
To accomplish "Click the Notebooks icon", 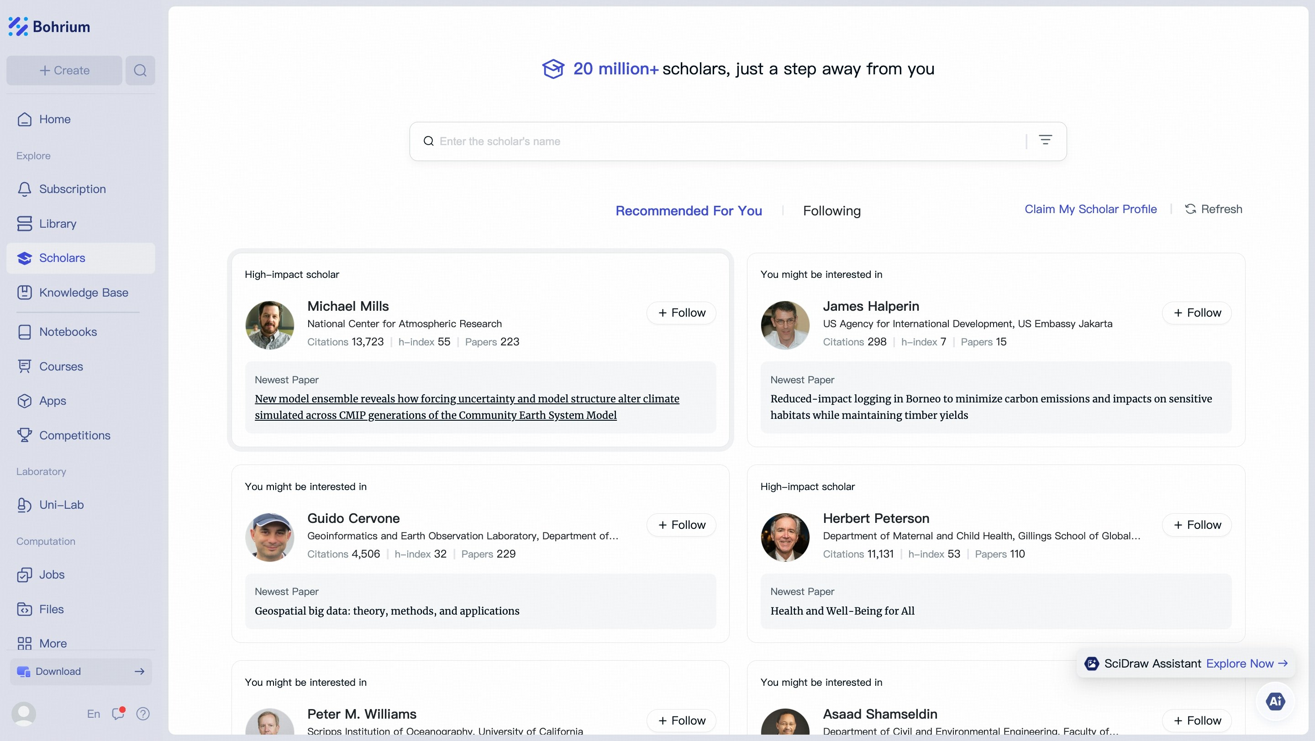I will pyautogui.click(x=25, y=331).
